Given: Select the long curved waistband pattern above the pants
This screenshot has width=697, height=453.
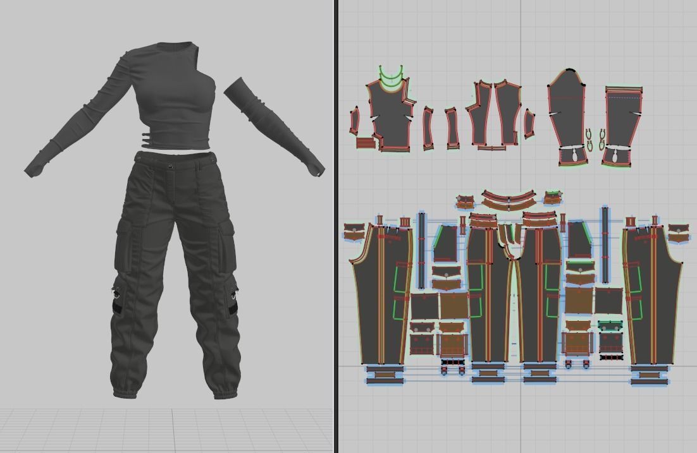Looking at the screenshot, I should click(x=509, y=195).
